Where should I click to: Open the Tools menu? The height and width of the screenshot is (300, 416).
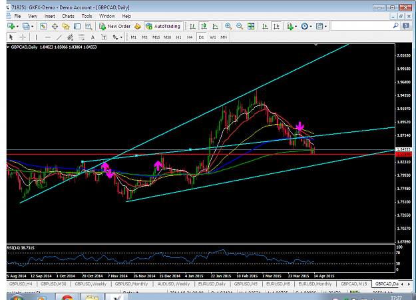tap(87, 16)
